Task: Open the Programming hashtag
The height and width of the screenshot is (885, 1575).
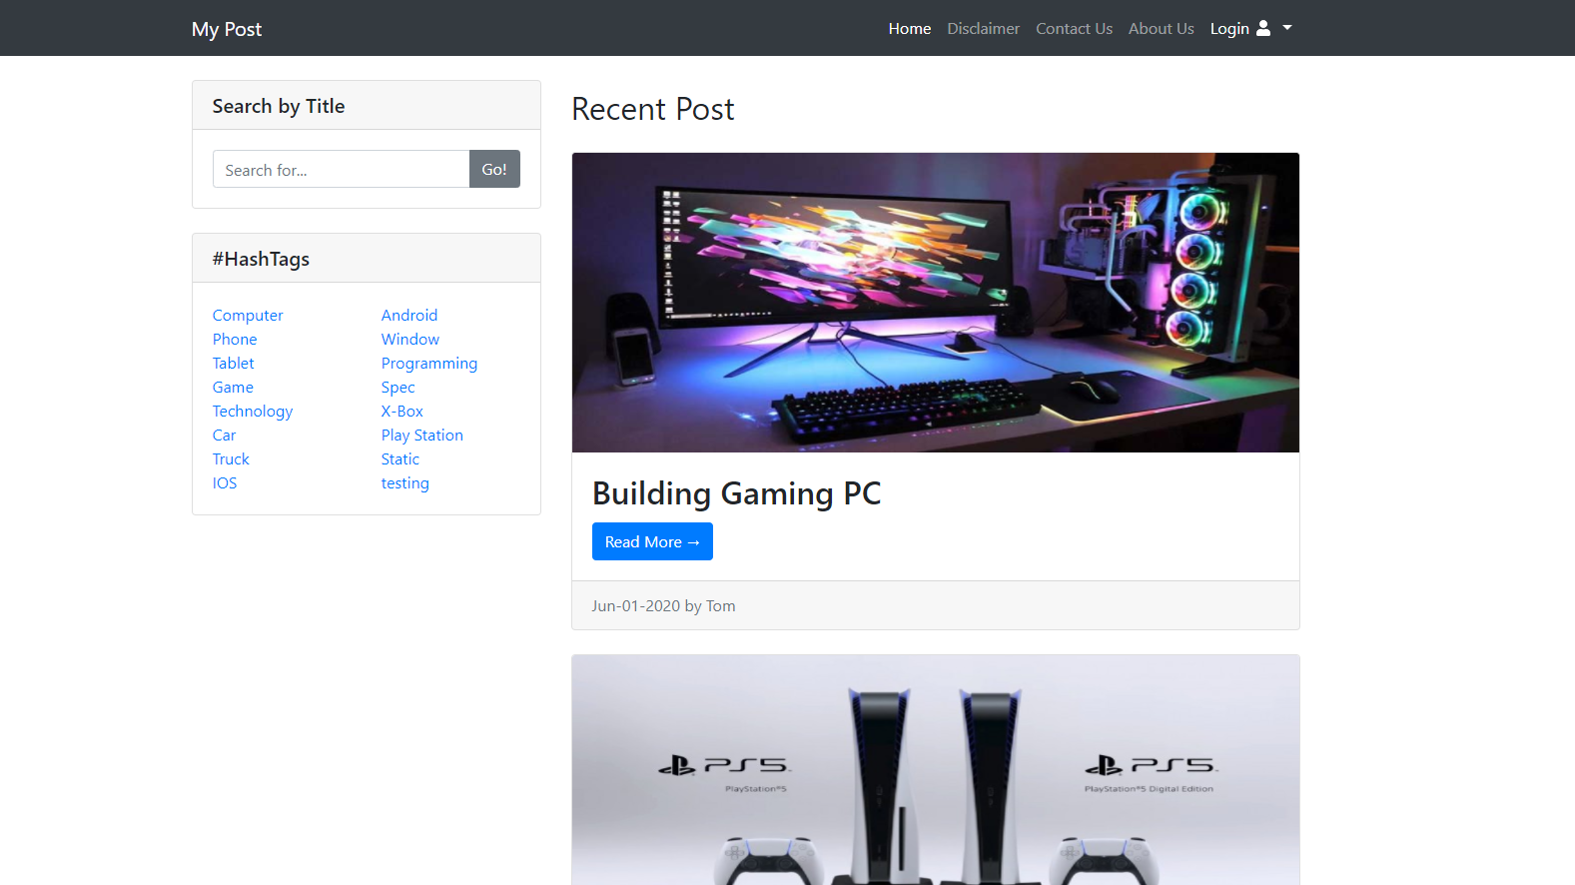Action: pos(429,364)
